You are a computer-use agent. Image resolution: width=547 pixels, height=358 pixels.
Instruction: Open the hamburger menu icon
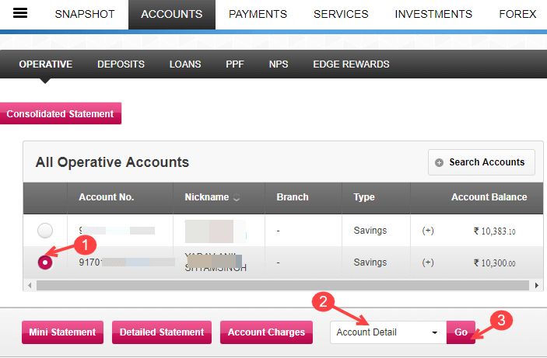click(x=20, y=13)
